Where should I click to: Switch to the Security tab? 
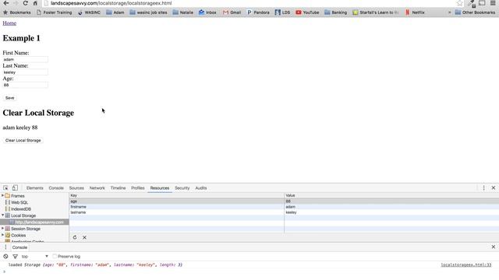(182, 188)
